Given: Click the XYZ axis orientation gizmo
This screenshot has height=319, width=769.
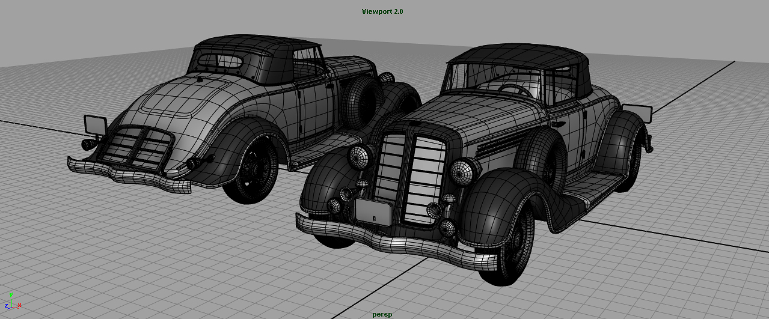Looking at the screenshot, I should click(11, 300).
